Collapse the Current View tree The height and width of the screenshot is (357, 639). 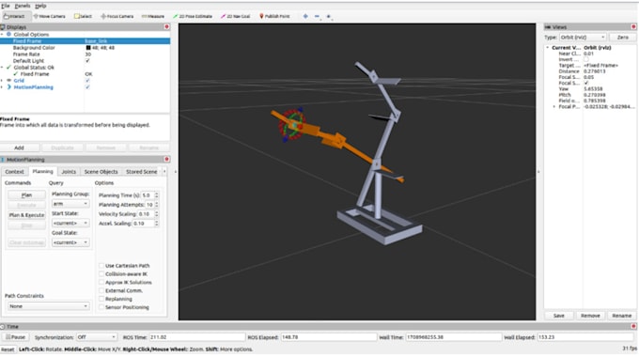pos(547,48)
